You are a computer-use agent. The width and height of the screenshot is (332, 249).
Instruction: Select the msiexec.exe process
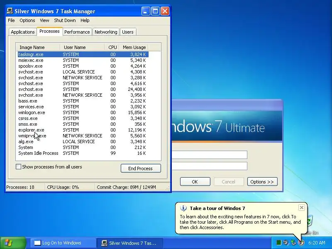point(83,60)
